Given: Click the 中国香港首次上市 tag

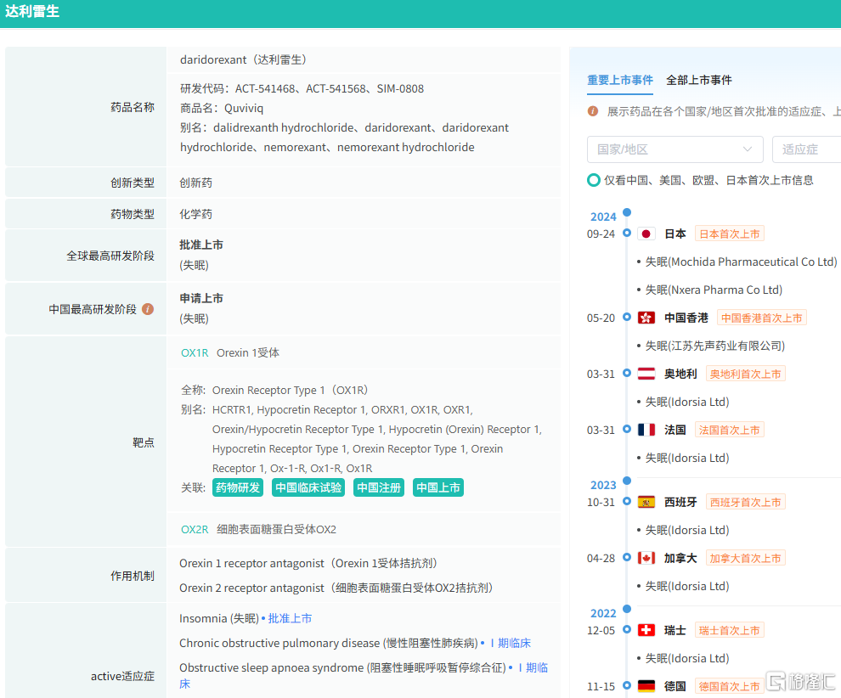Looking at the screenshot, I should 762,318.
